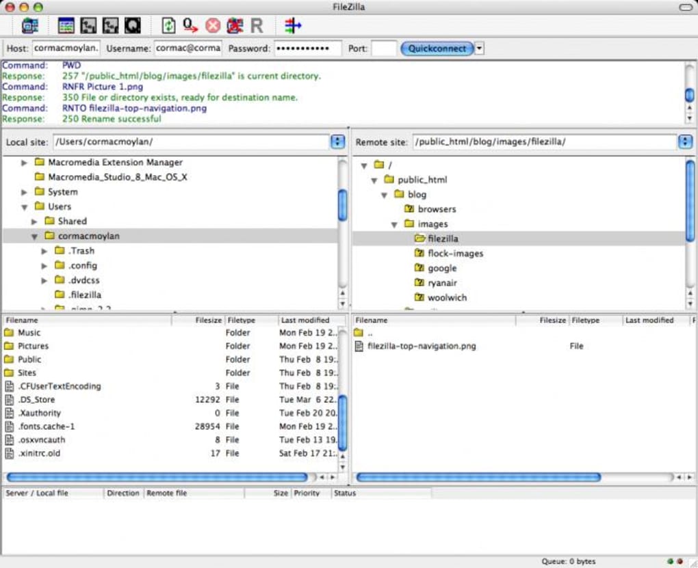Select the Pictures folder in local file list
This screenshot has height=568, width=698.
pyautogui.click(x=33, y=346)
